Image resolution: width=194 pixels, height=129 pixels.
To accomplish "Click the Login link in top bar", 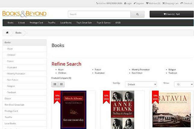I will coord(128,3).
